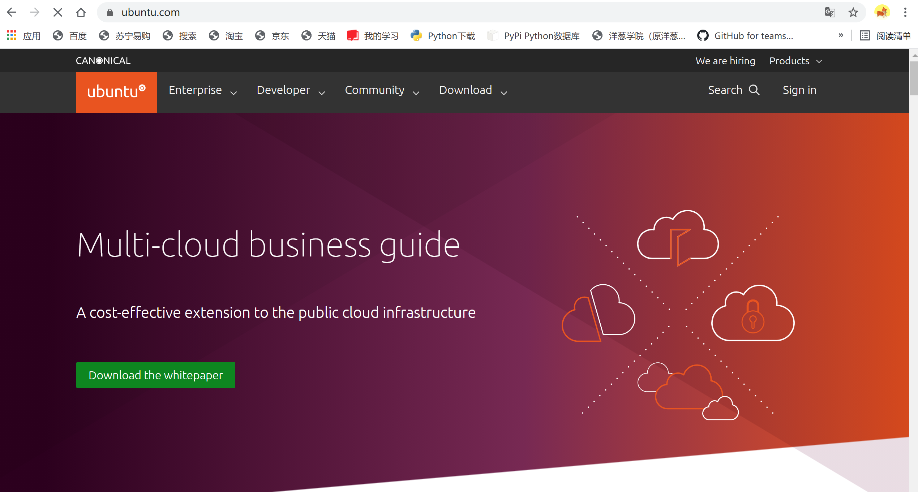Click Sign in link
This screenshot has width=918, height=492.
pos(799,90)
